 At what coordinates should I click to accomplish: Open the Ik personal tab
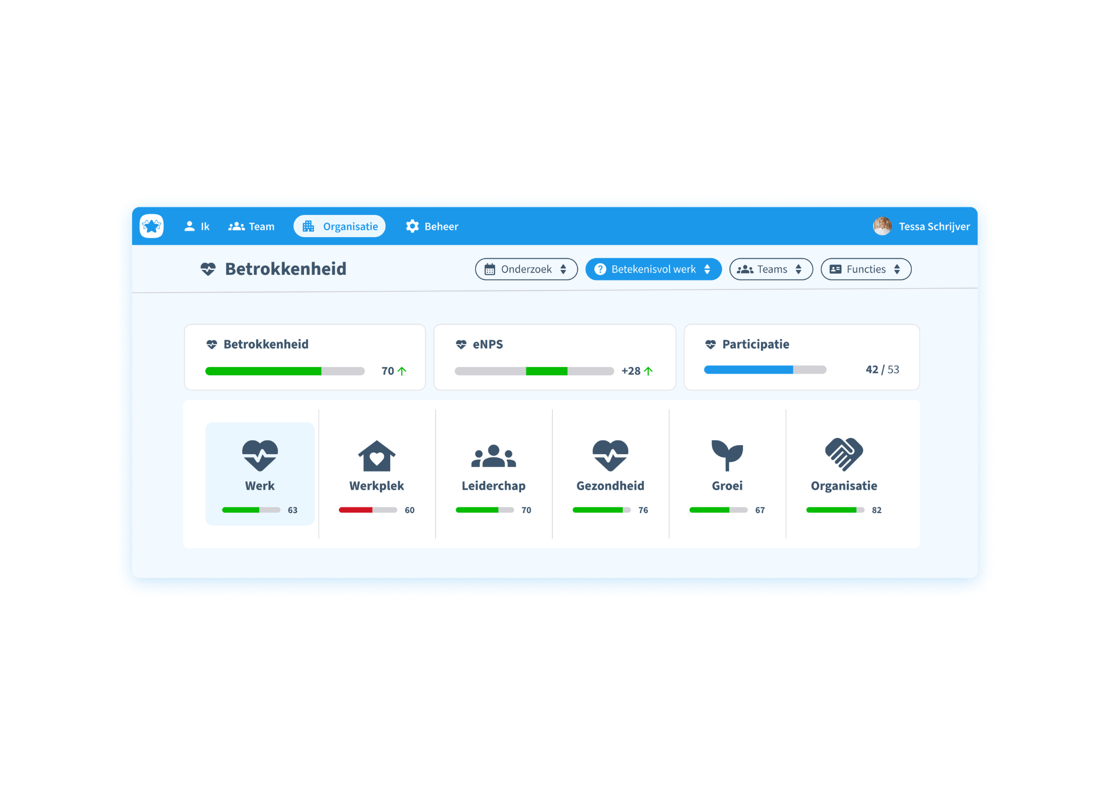pyautogui.click(x=196, y=227)
